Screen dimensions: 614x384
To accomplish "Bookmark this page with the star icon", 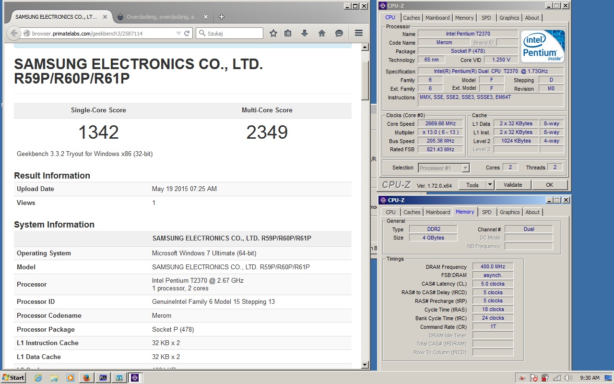I will 273,33.
